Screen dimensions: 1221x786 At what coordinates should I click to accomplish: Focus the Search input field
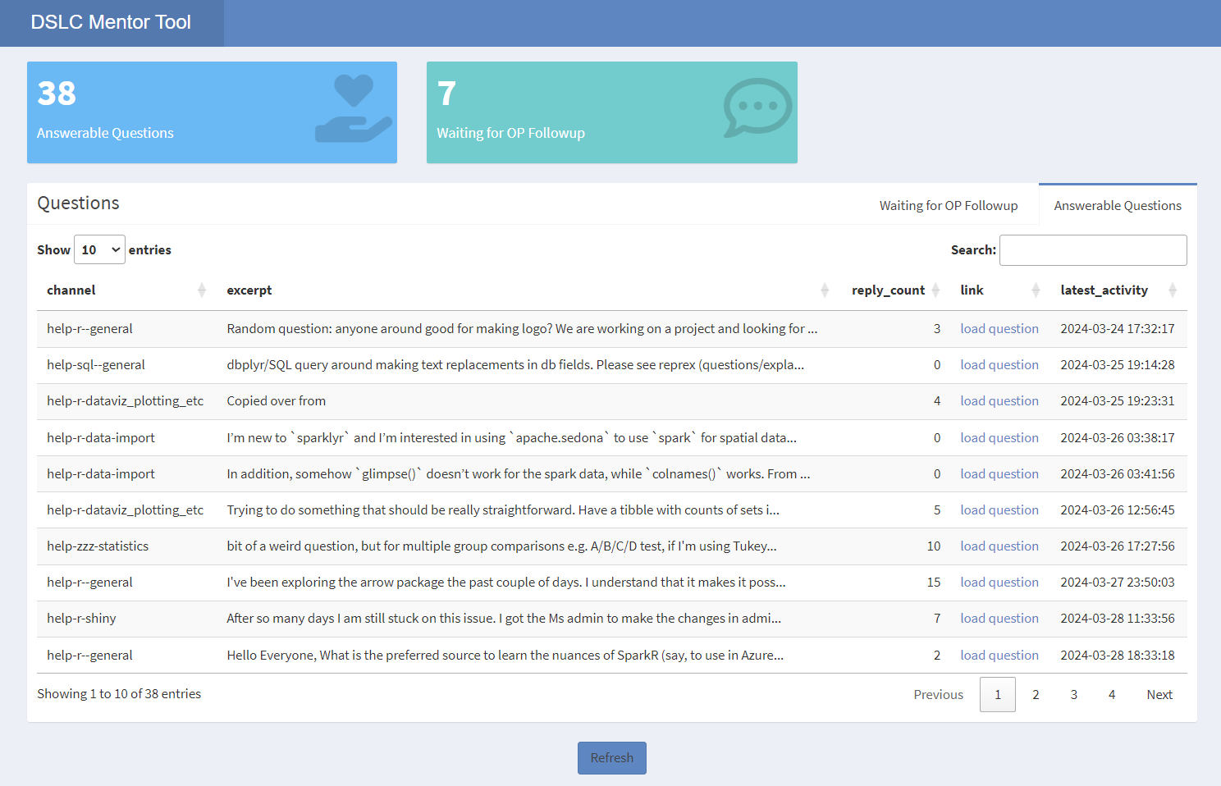(1092, 250)
